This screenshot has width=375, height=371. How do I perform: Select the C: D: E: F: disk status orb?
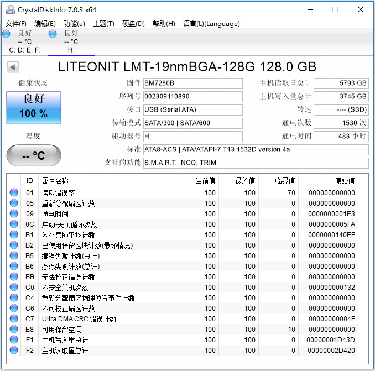7,34
